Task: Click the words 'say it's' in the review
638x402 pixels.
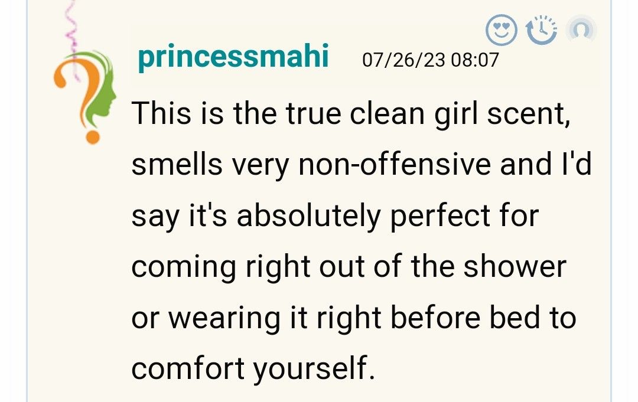Action: [180, 215]
